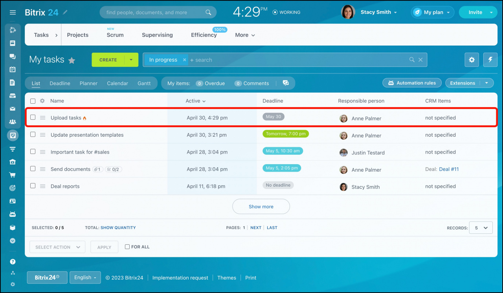This screenshot has width=503, height=293.
Task: Toggle the WORKING status indicator
Action: pyautogui.click(x=286, y=13)
